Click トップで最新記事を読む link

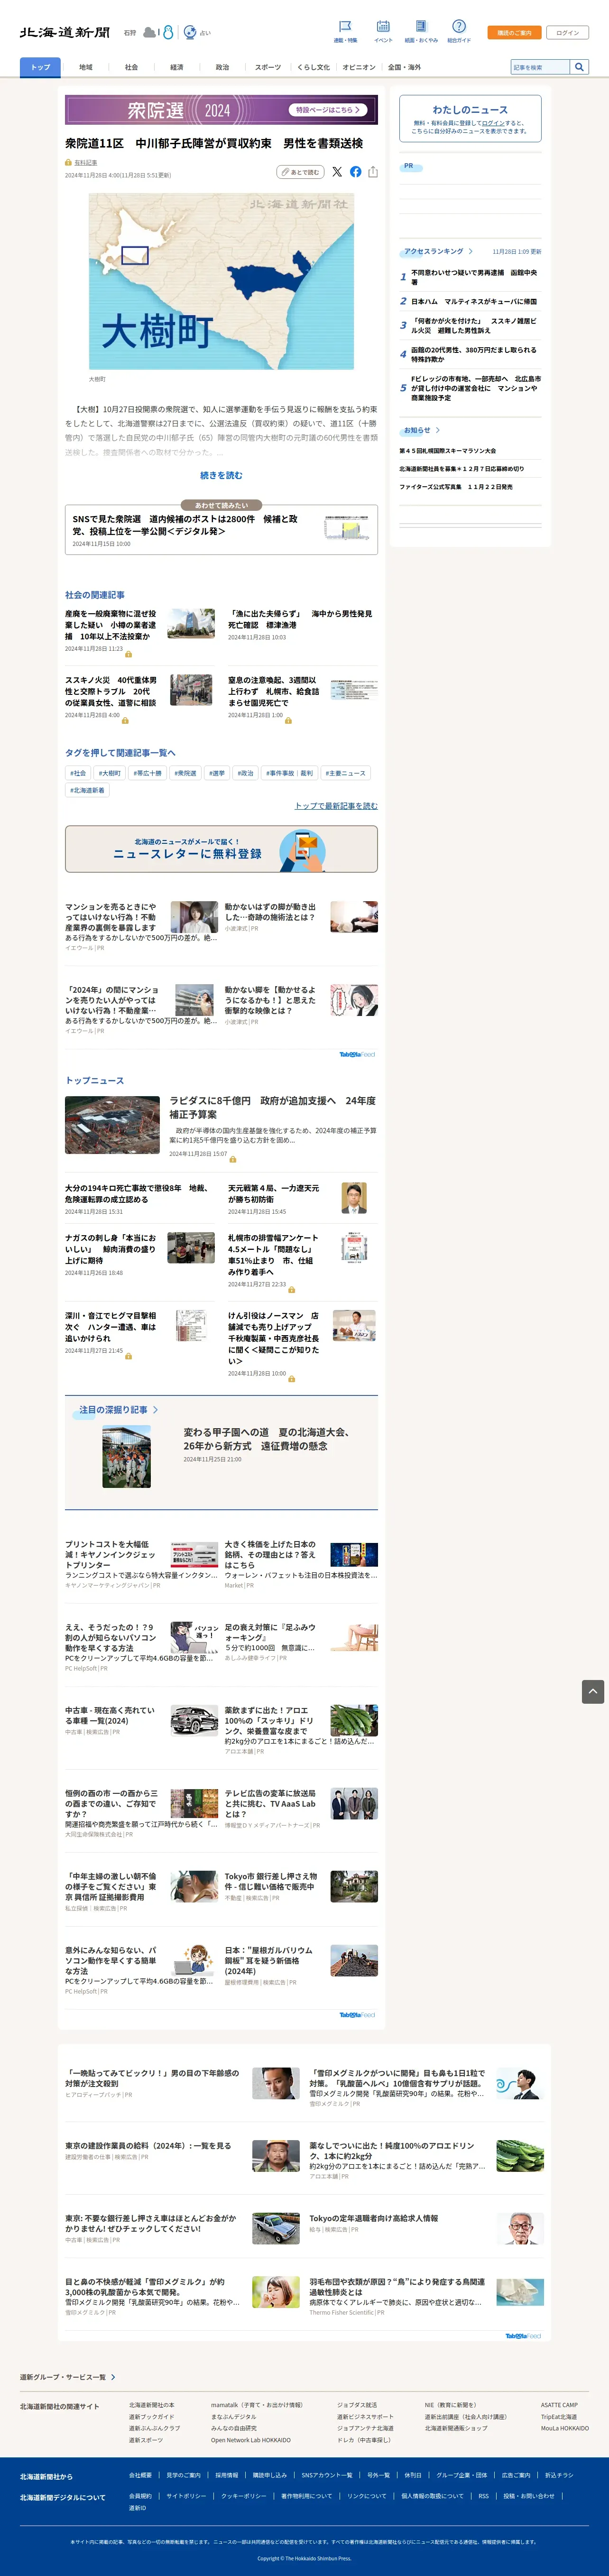click(336, 806)
